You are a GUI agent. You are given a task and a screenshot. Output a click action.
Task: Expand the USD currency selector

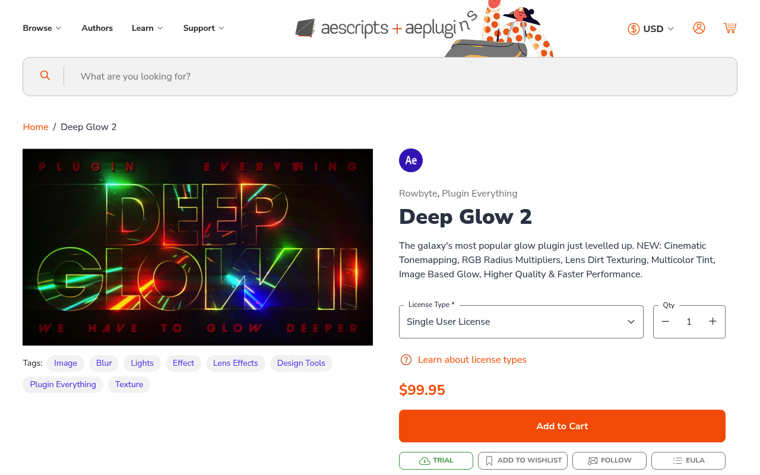point(655,28)
